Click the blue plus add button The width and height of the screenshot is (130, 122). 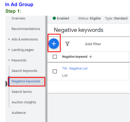[x=54, y=44]
